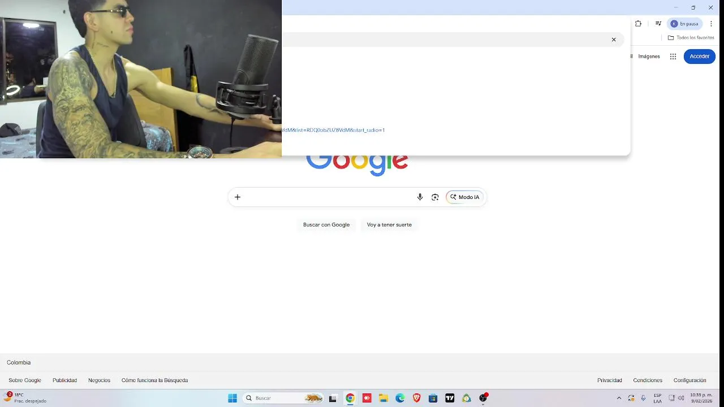Click the microphone icon in system tray
Viewport: 724px width, 407px height.
click(x=643, y=398)
